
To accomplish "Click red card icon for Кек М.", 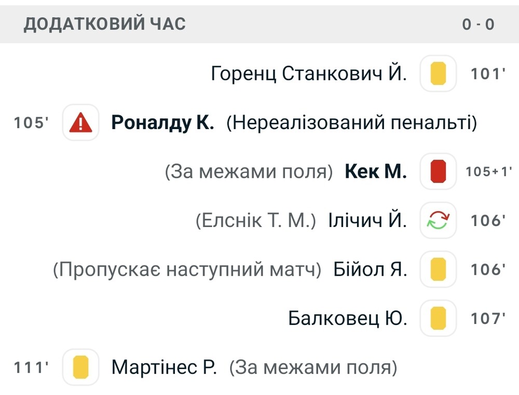I will (x=438, y=172).
